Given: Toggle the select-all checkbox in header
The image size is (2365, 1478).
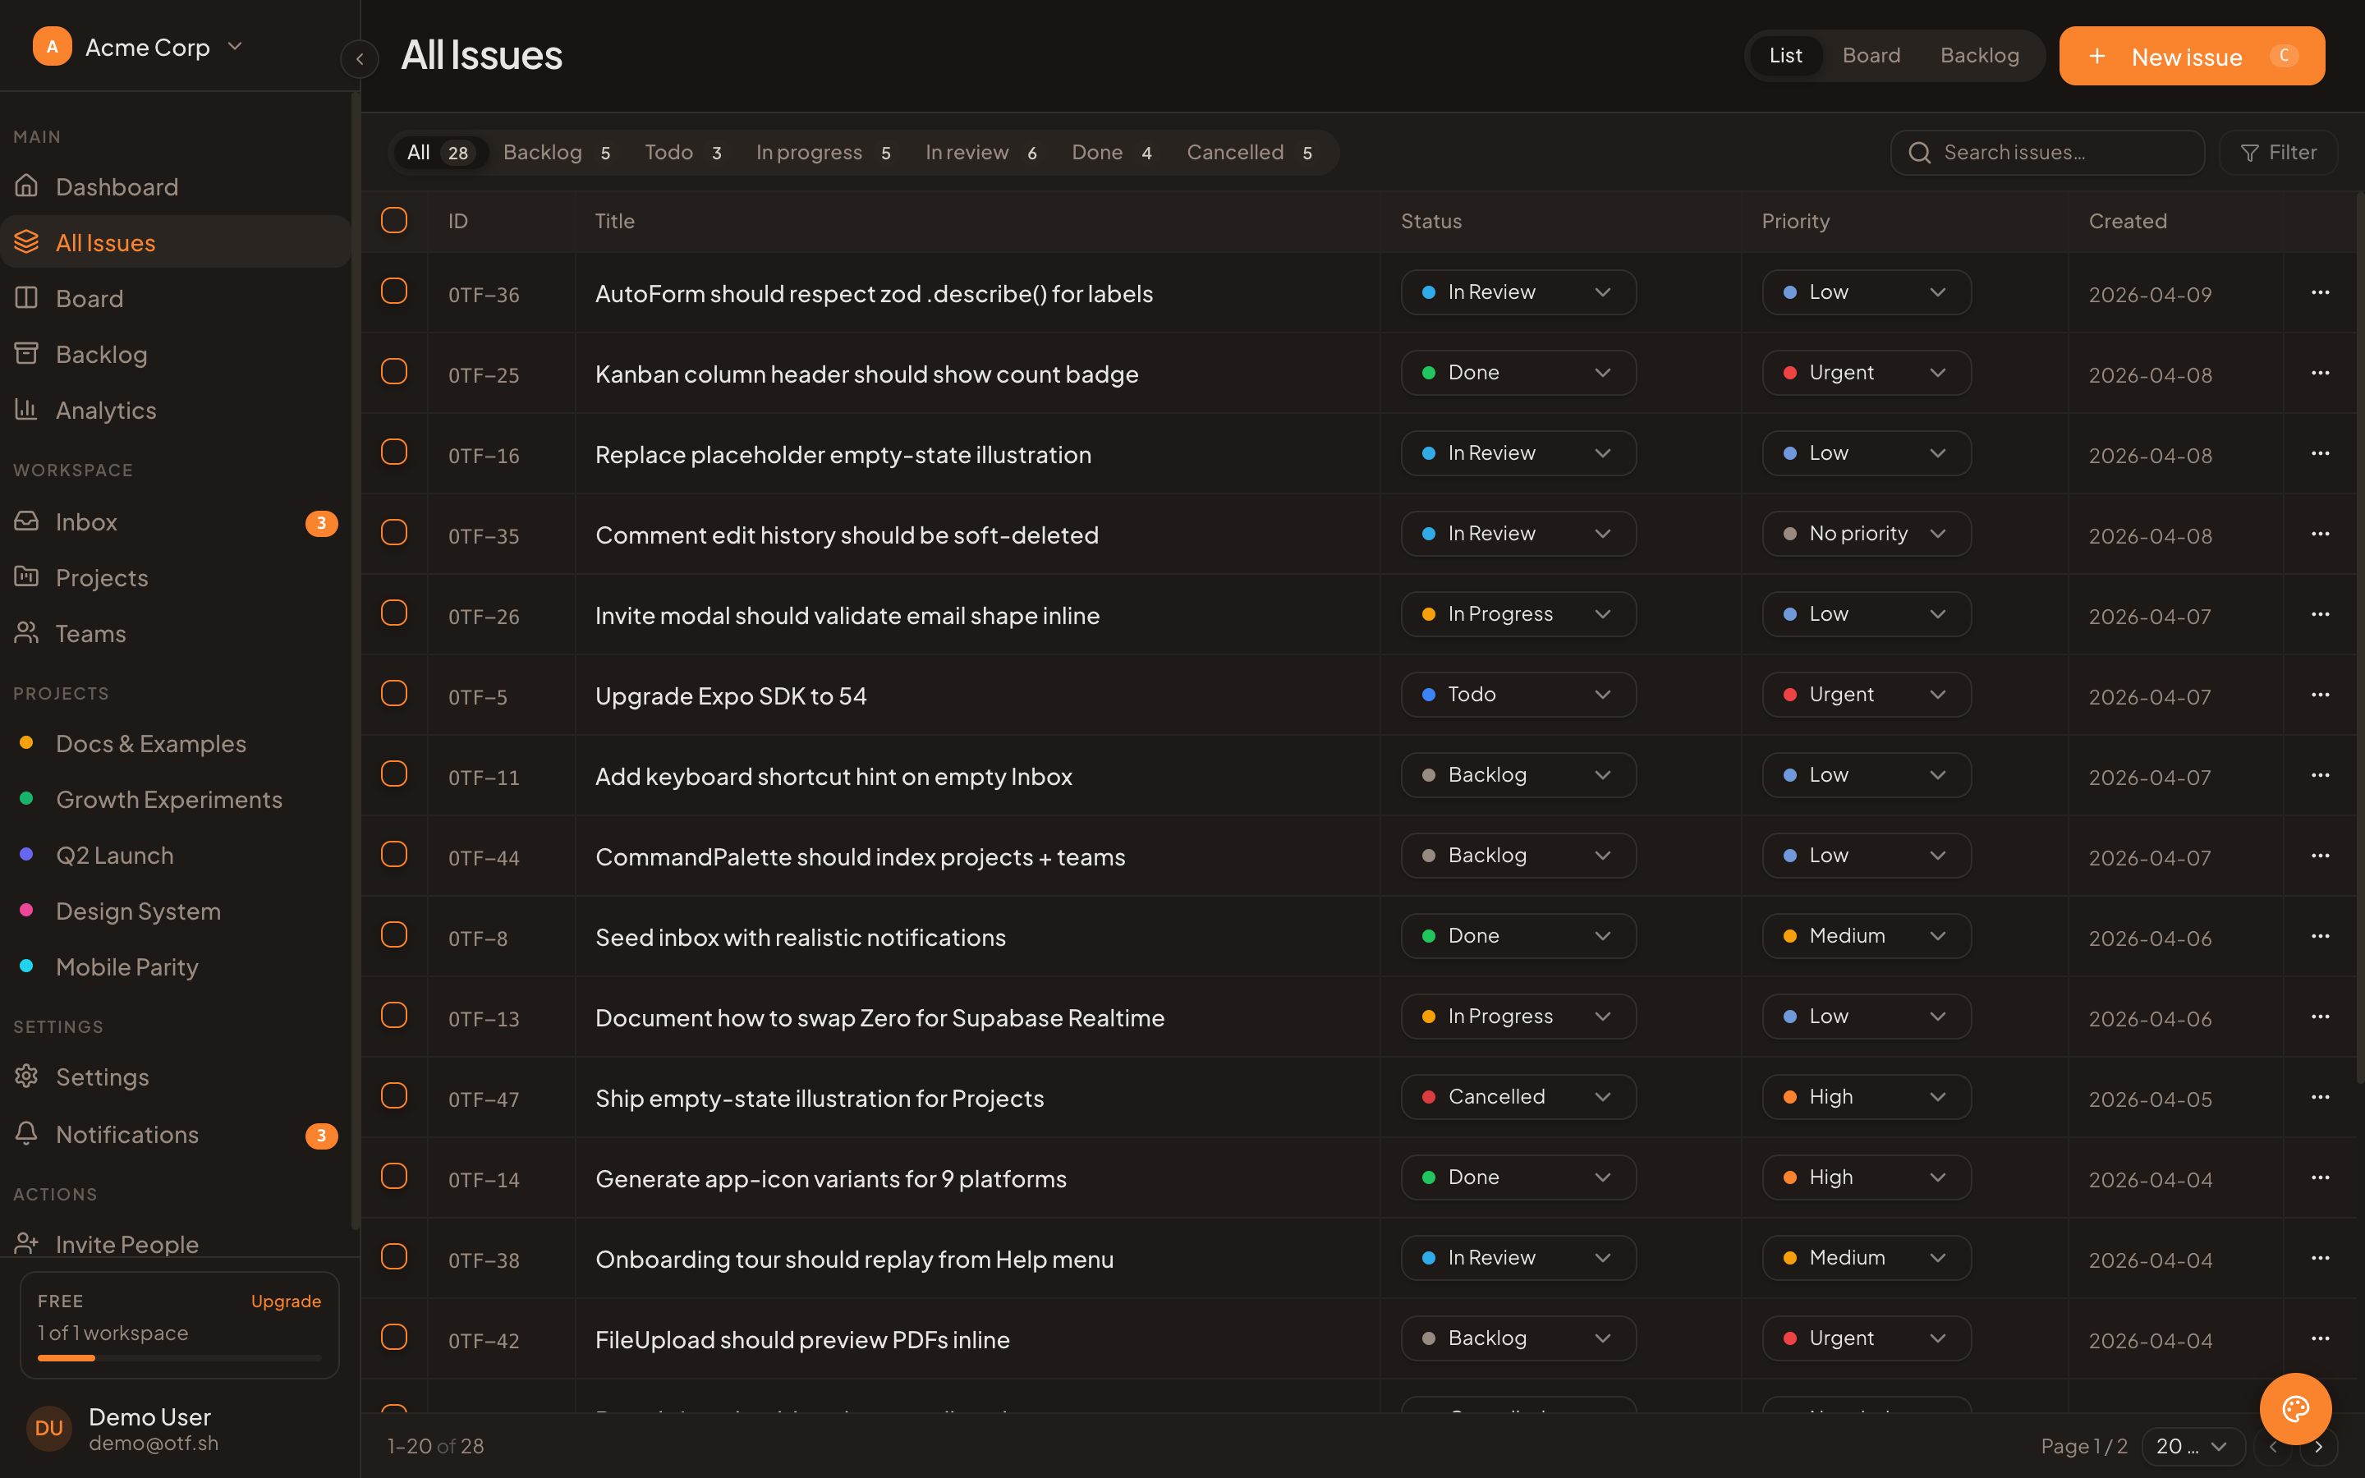Looking at the screenshot, I should click(x=394, y=220).
